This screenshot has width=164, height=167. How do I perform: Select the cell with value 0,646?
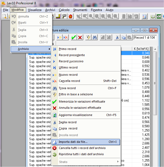[141, 57]
